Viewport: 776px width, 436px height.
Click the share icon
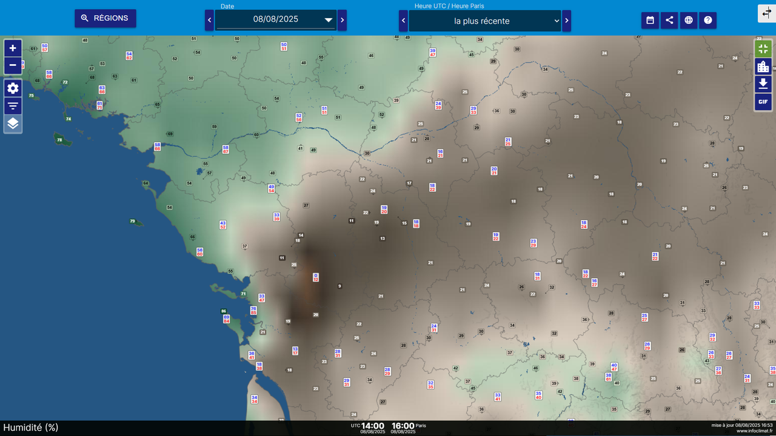(x=669, y=20)
